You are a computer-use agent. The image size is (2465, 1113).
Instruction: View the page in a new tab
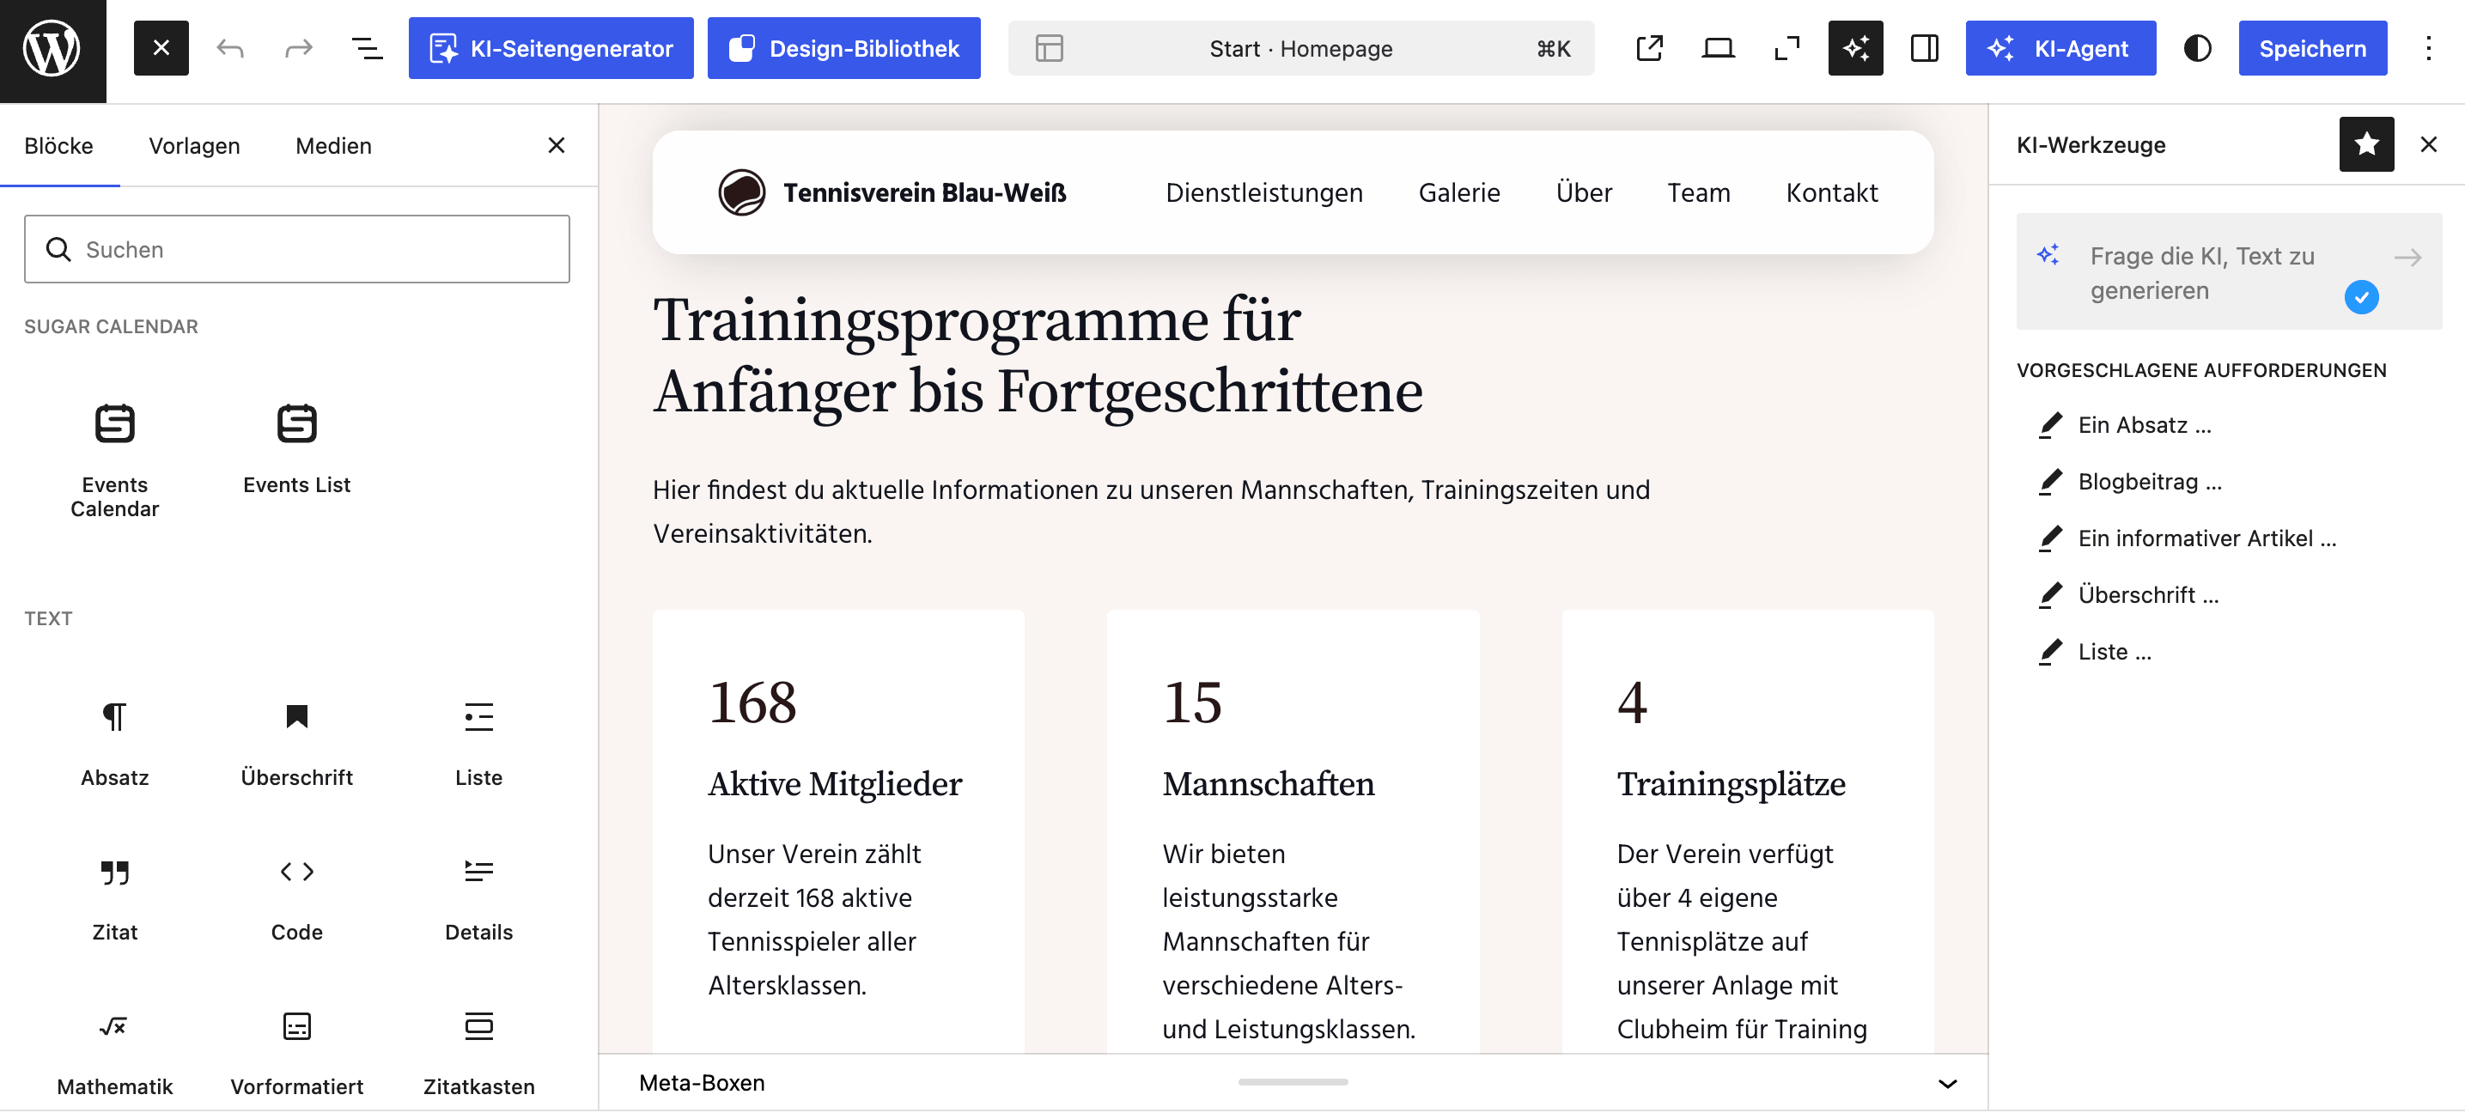(x=1649, y=48)
